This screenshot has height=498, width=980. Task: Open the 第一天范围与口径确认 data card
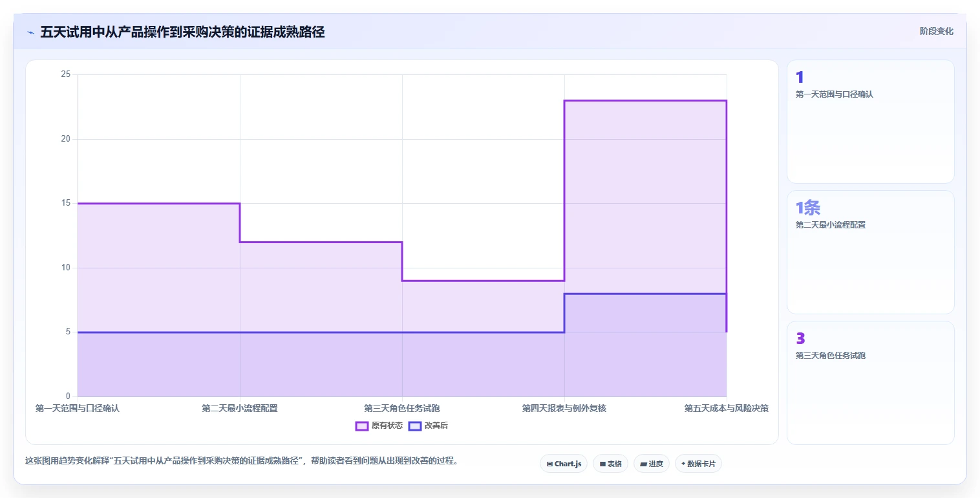pyautogui.click(x=870, y=122)
